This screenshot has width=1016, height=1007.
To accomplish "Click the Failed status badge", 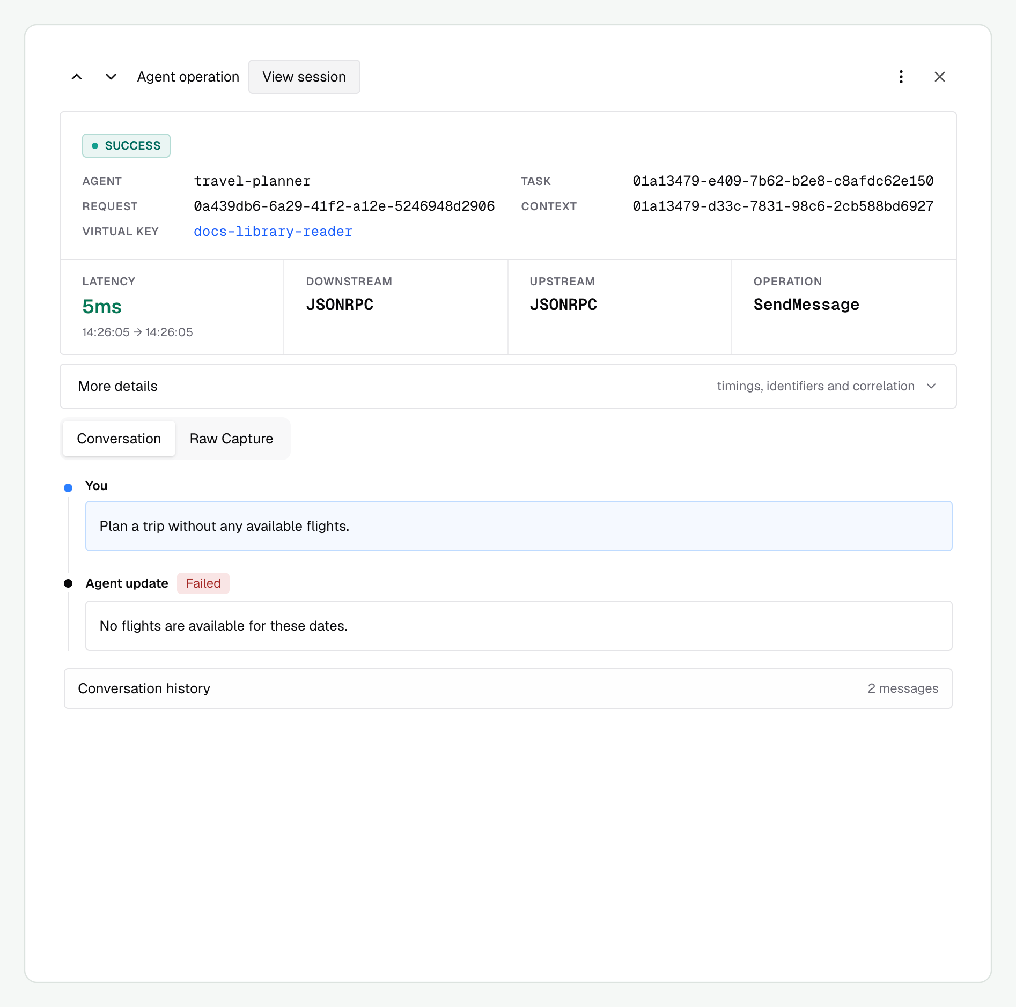I will (x=203, y=583).
